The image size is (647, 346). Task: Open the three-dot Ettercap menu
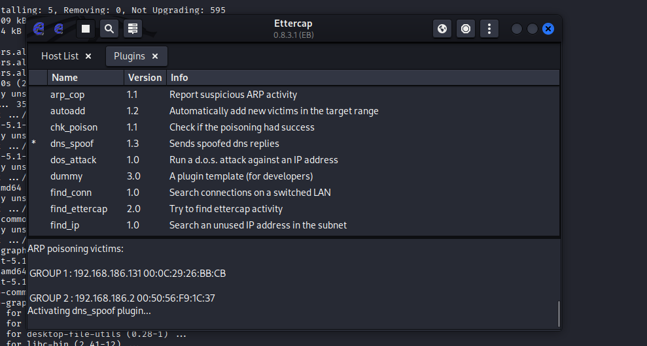click(489, 29)
